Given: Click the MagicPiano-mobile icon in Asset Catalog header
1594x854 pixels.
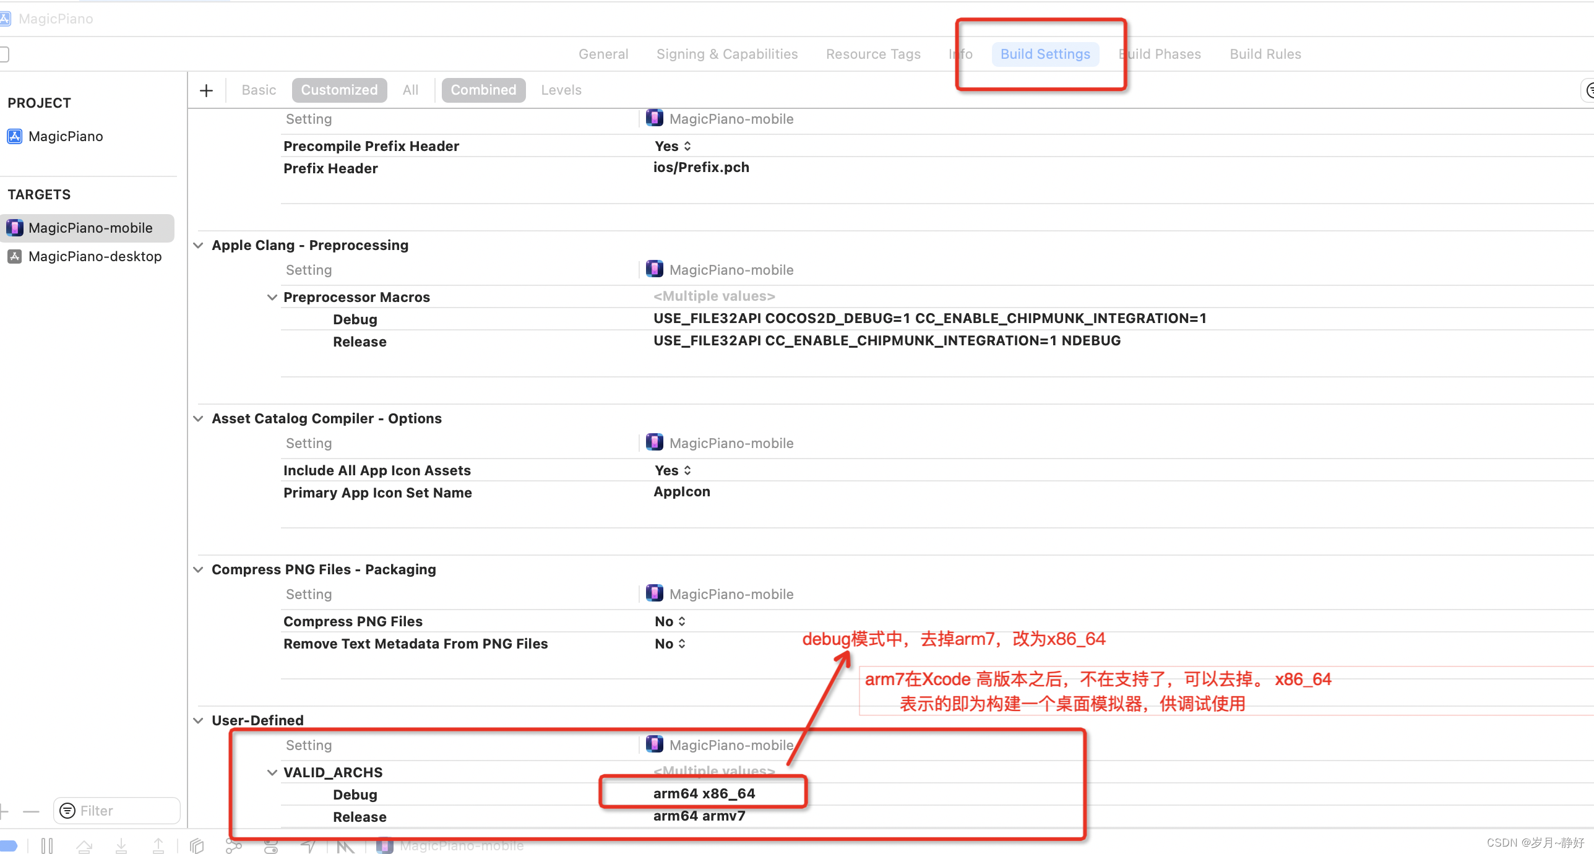Looking at the screenshot, I should coord(655,442).
